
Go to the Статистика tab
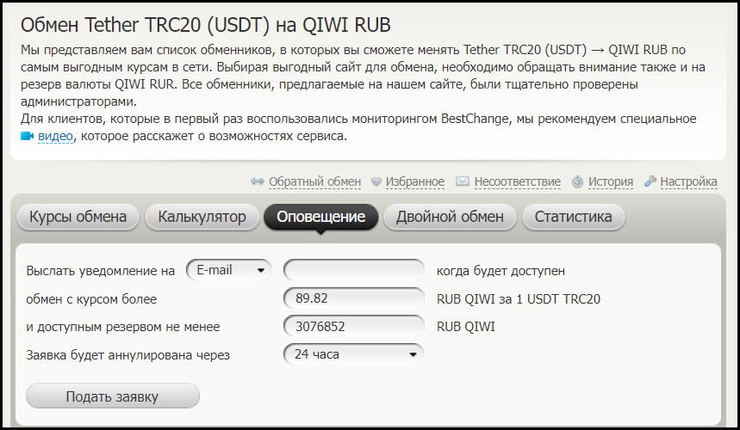point(573,217)
